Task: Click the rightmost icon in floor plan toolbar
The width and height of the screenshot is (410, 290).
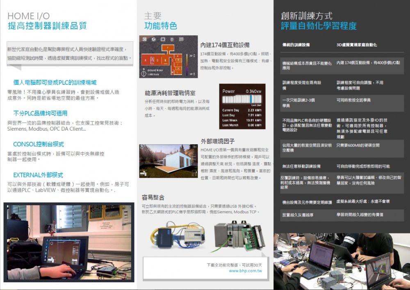Action: (x=182, y=39)
